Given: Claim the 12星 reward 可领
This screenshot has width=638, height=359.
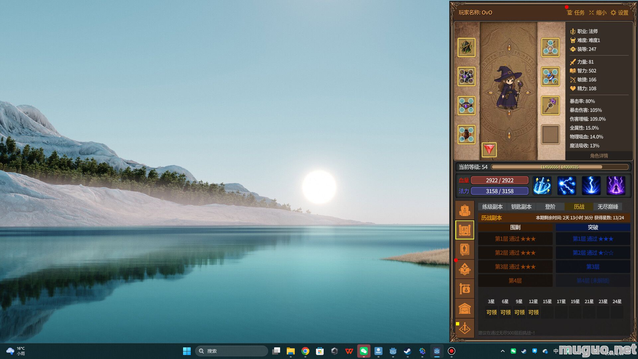Looking at the screenshot, I should tap(533, 312).
